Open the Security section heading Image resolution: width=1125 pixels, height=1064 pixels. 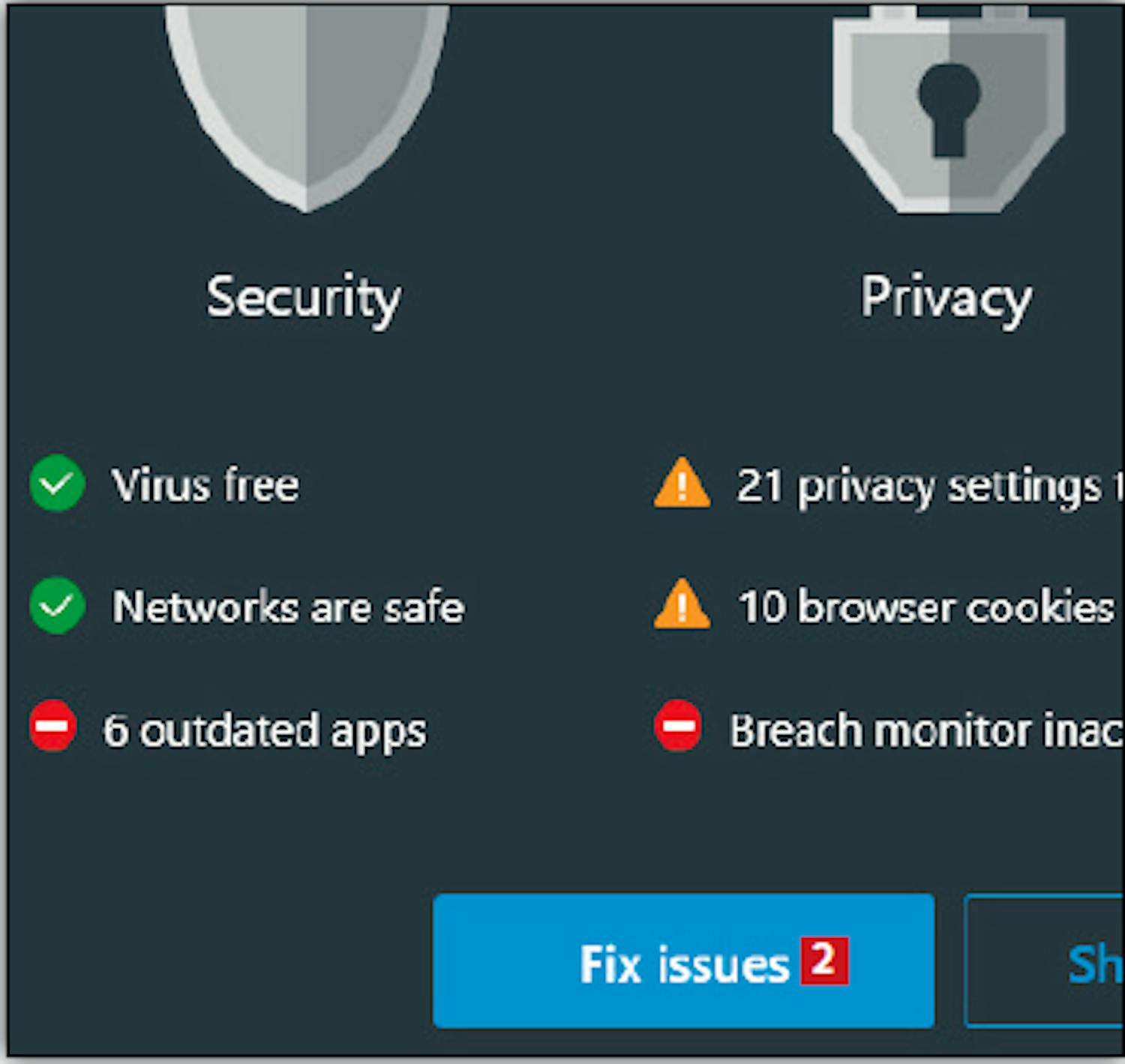click(x=304, y=298)
